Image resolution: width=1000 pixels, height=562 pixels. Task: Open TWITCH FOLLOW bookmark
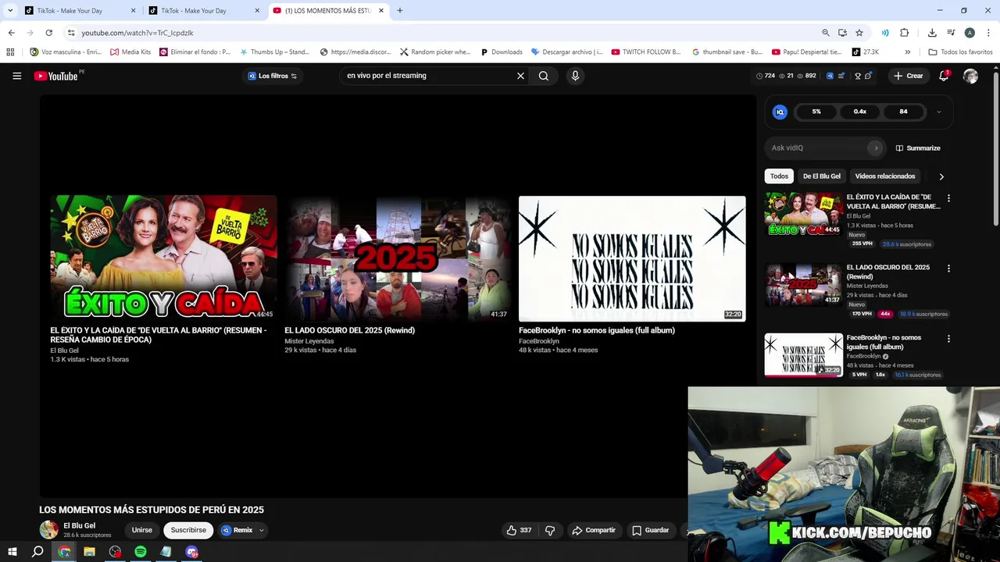[646, 52]
